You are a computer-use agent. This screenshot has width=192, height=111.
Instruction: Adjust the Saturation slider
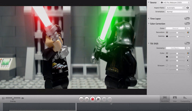(177, 33)
